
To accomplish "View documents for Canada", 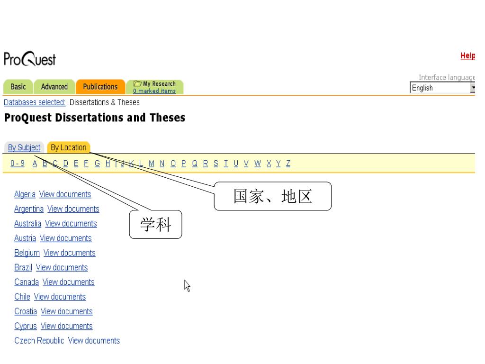I will click(x=68, y=282).
